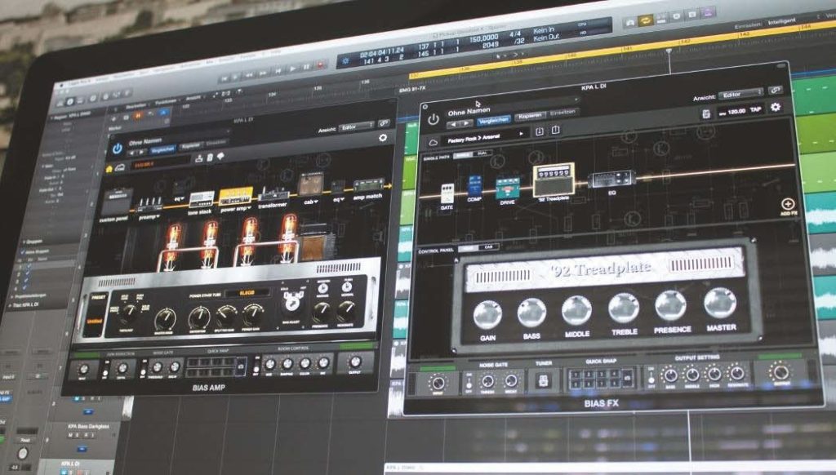Open the cab dropdown in BIAS AMP

coord(311,202)
